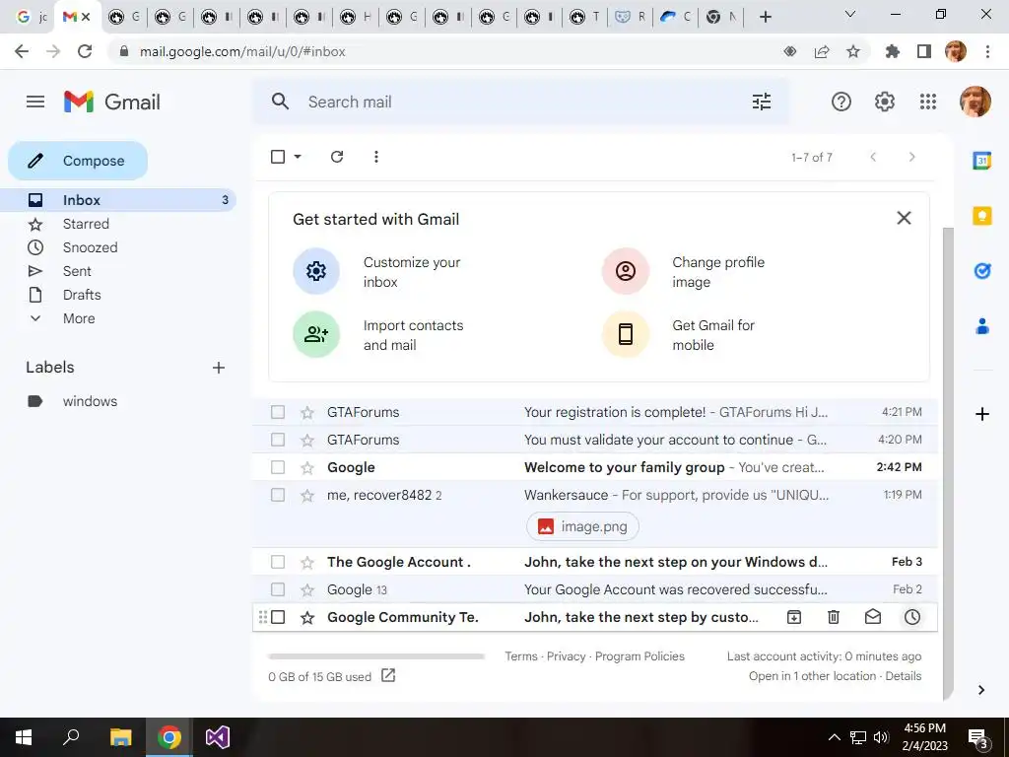This screenshot has height=757, width=1009.
Task: Open Visual Studio from taskbar
Action: tap(218, 737)
